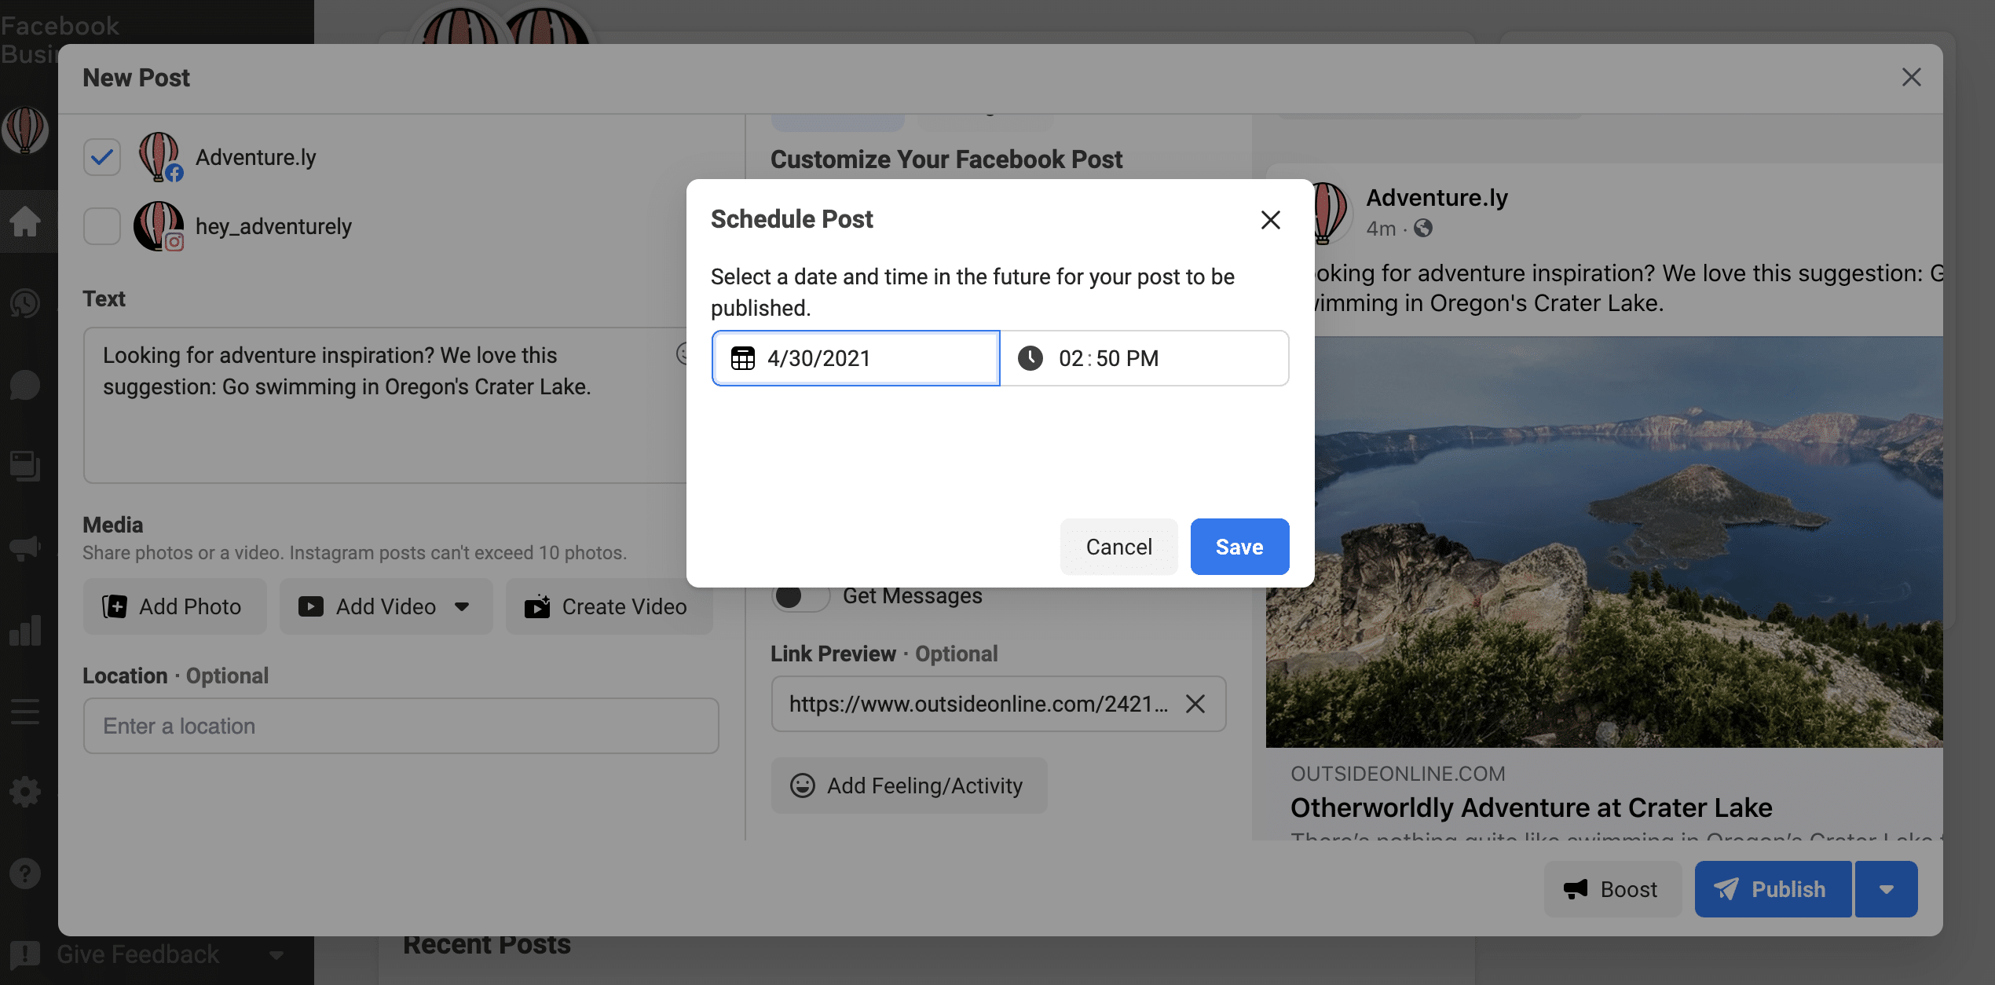Viewport: 1995px width, 985px height.
Task: Select the Schedule Post date field
Action: click(855, 357)
